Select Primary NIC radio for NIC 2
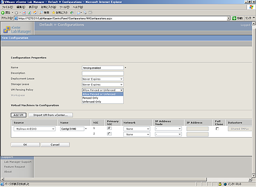This screenshot has height=187, width=256. [x=110, y=134]
